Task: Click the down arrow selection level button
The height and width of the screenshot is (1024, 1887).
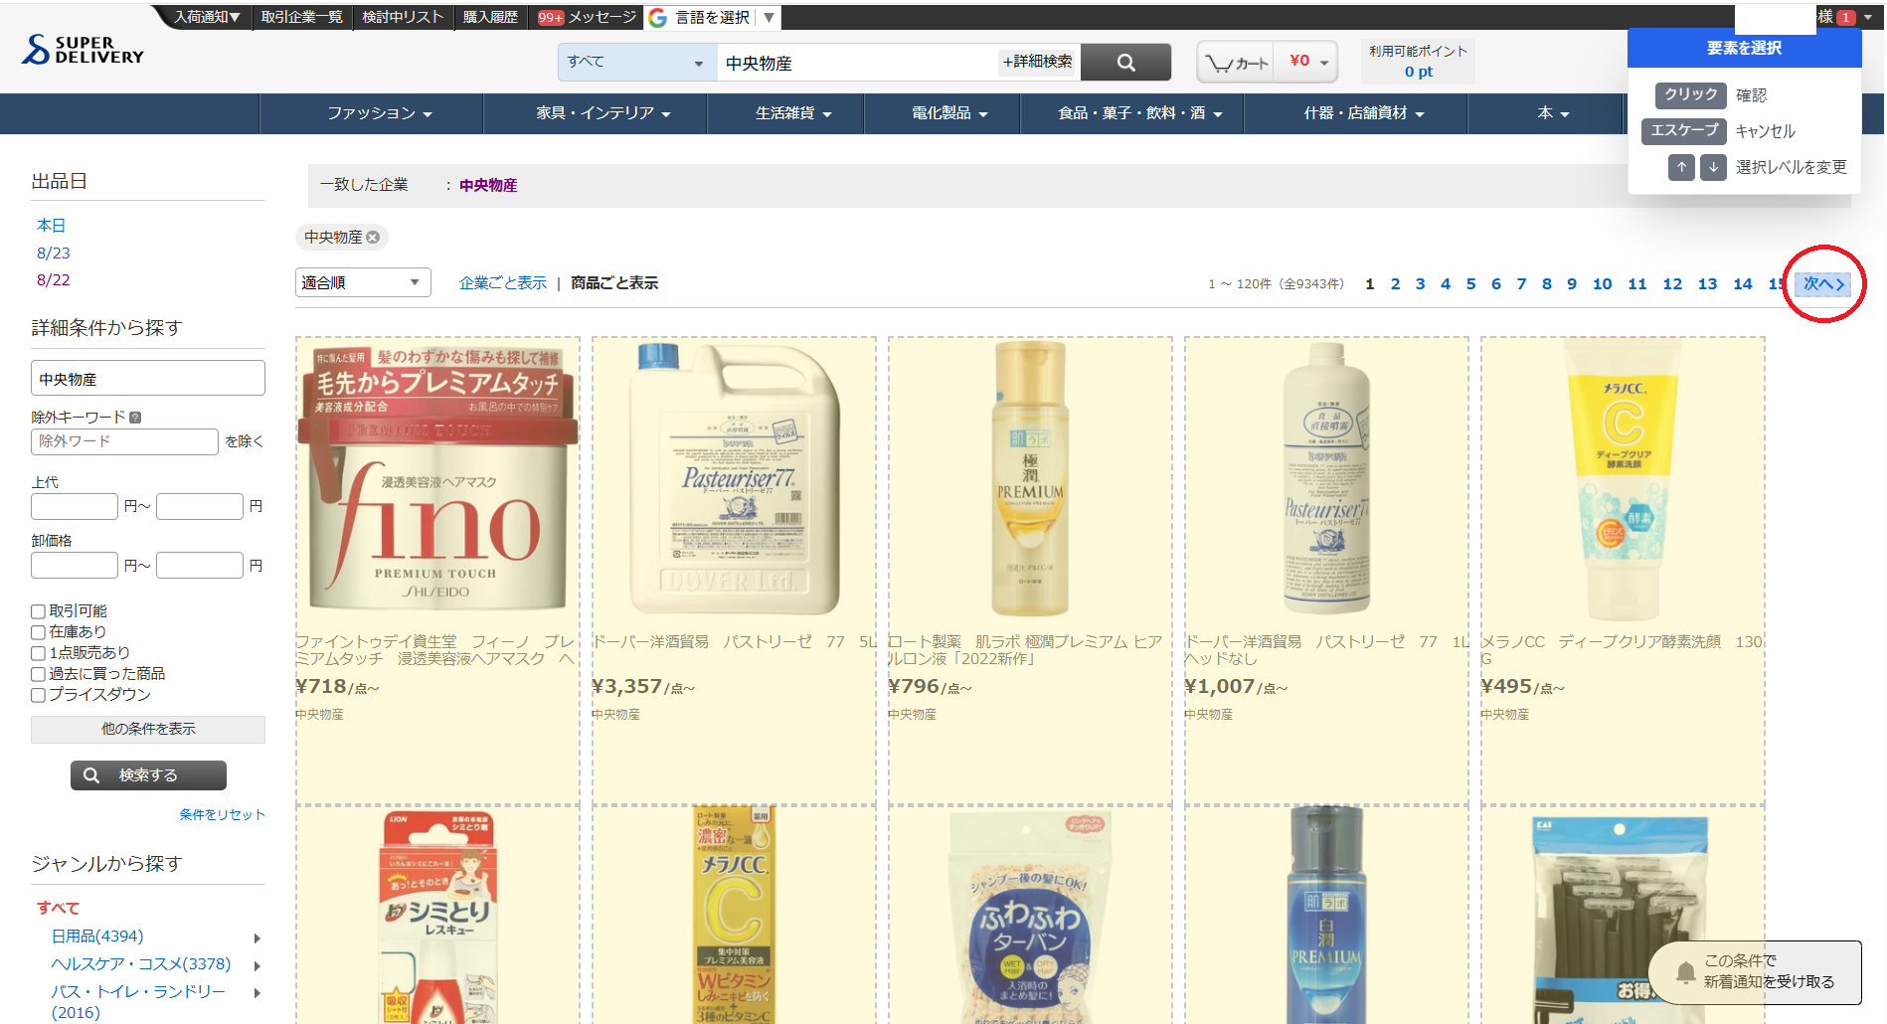Action: tap(1713, 167)
